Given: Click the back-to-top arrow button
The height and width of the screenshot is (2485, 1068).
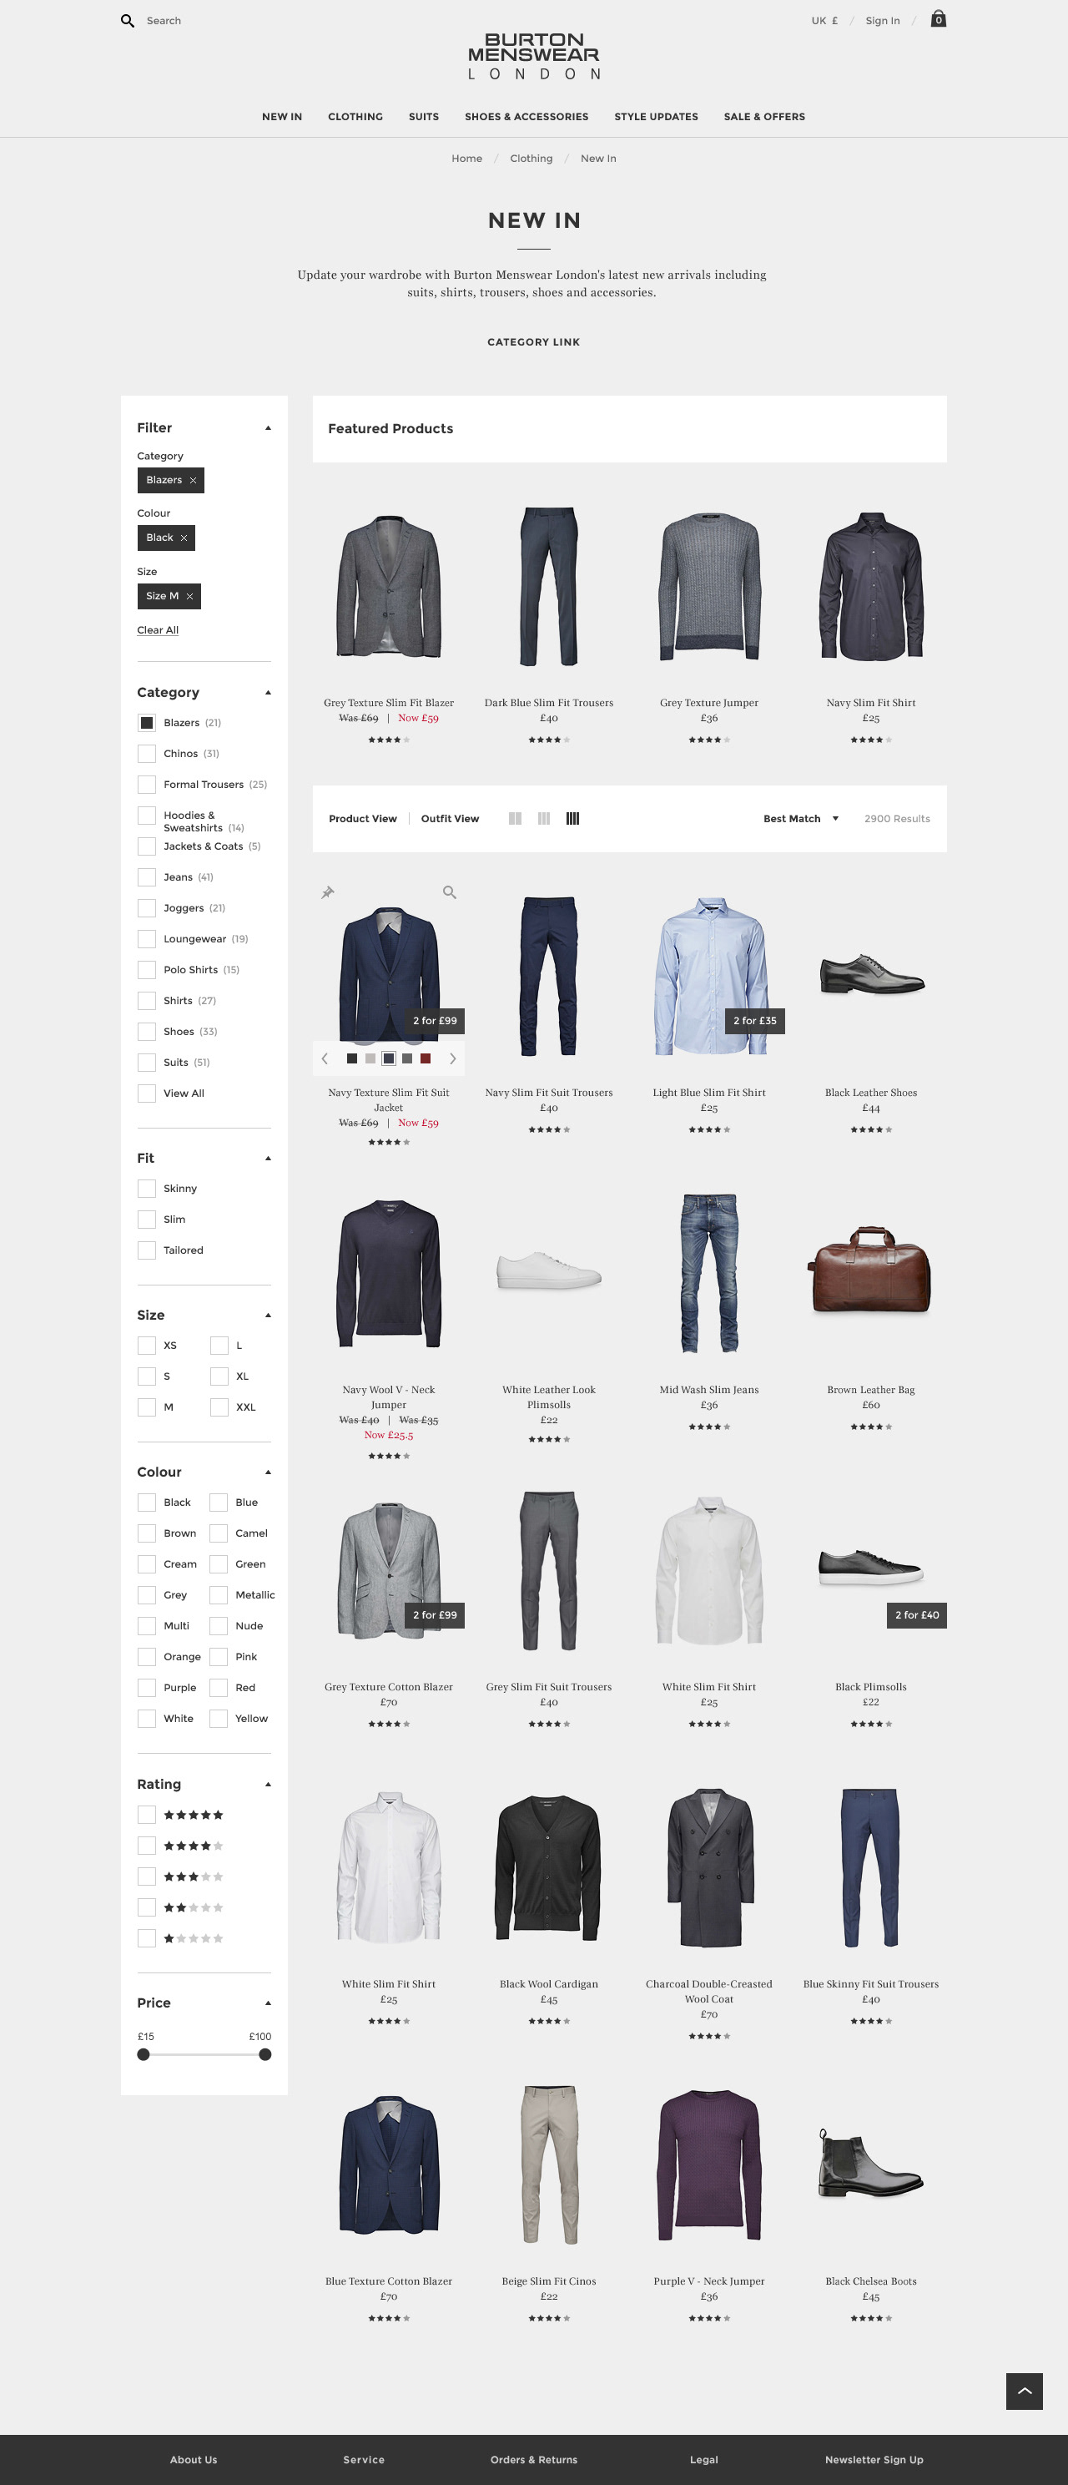Looking at the screenshot, I should tap(1024, 2391).
